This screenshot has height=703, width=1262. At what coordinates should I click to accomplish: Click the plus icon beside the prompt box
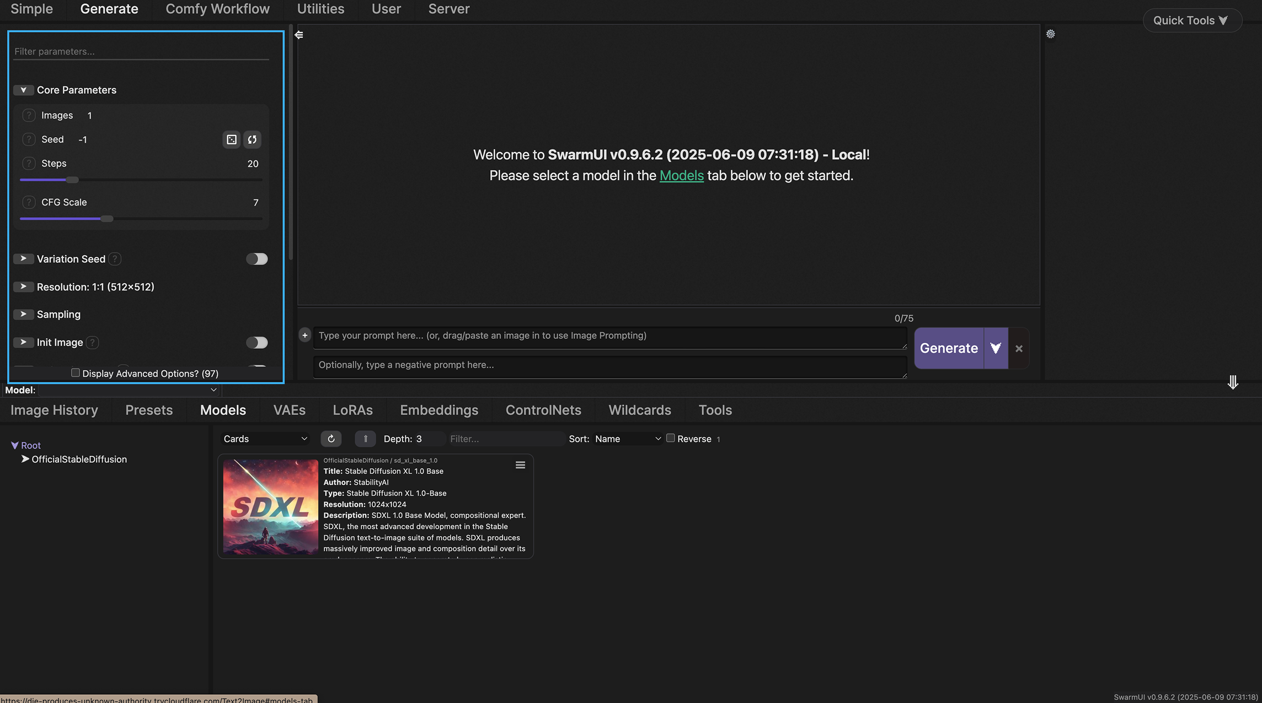tap(304, 335)
